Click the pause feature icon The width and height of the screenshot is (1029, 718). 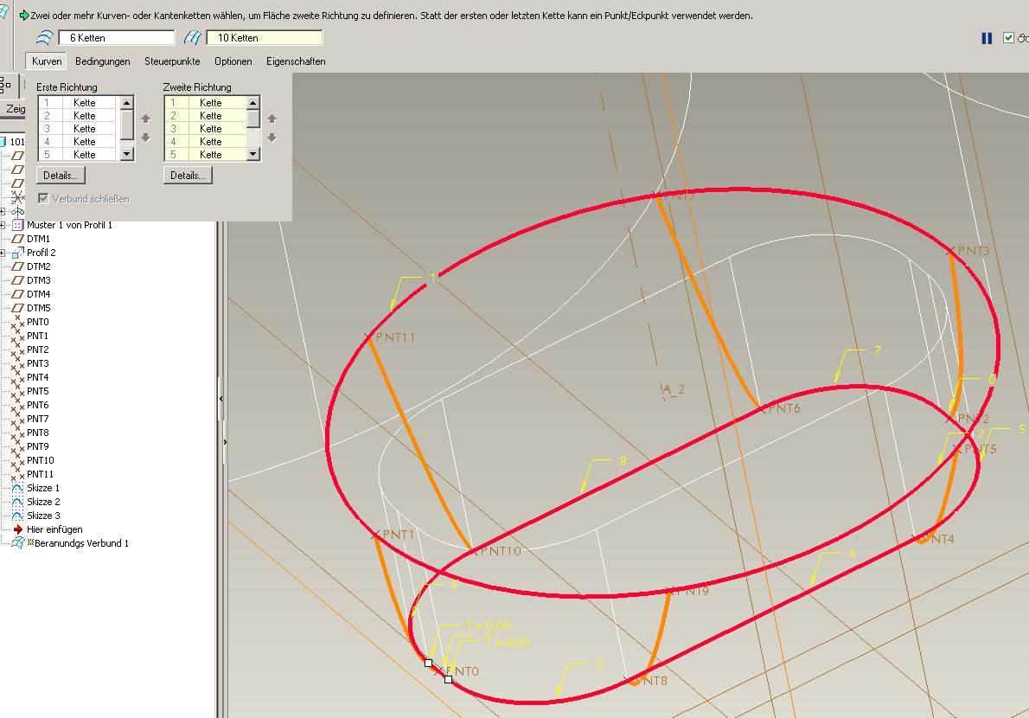[987, 38]
